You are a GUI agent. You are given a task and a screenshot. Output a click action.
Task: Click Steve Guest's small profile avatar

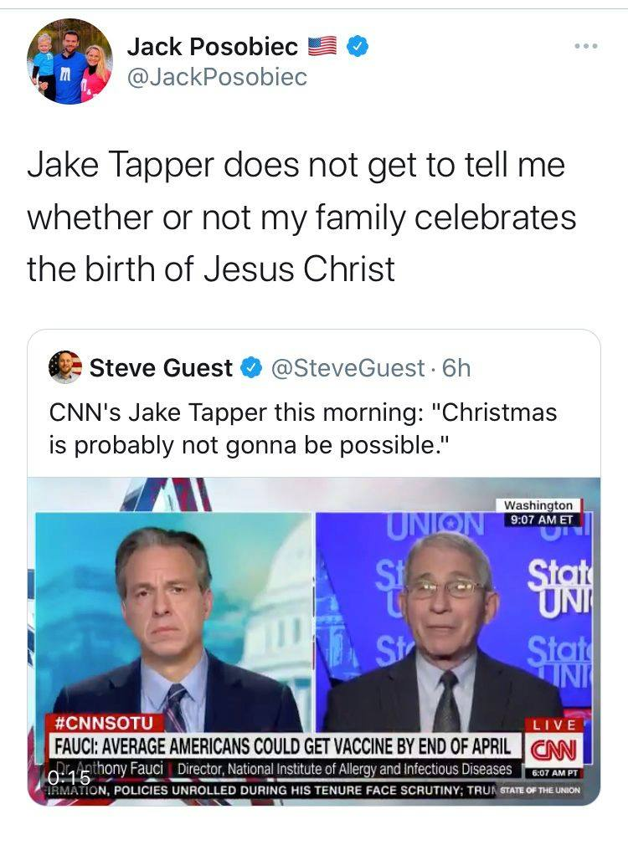pyautogui.click(x=65, y=366)
